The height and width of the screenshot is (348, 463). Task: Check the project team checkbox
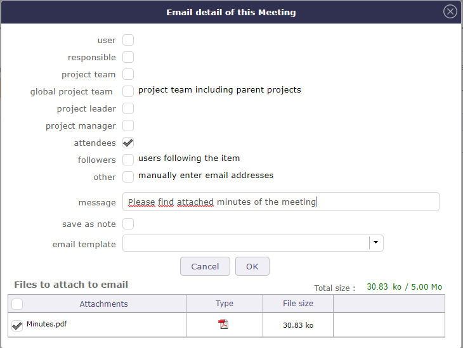tap(128, 74)
